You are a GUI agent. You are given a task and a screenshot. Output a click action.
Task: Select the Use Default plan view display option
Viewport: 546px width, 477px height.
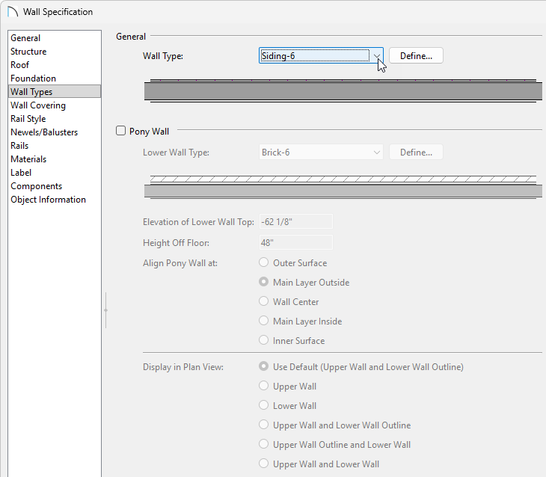coord(263,366)
